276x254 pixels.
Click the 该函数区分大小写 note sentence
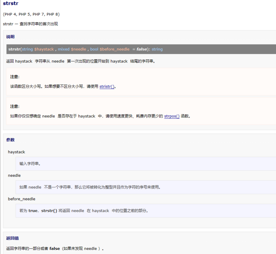pyautogui.click(x=63, y=86)
